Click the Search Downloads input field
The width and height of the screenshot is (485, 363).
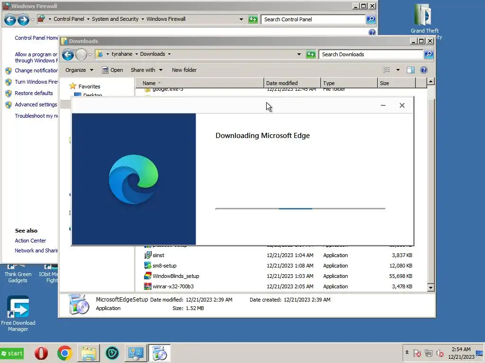(371, 54)
